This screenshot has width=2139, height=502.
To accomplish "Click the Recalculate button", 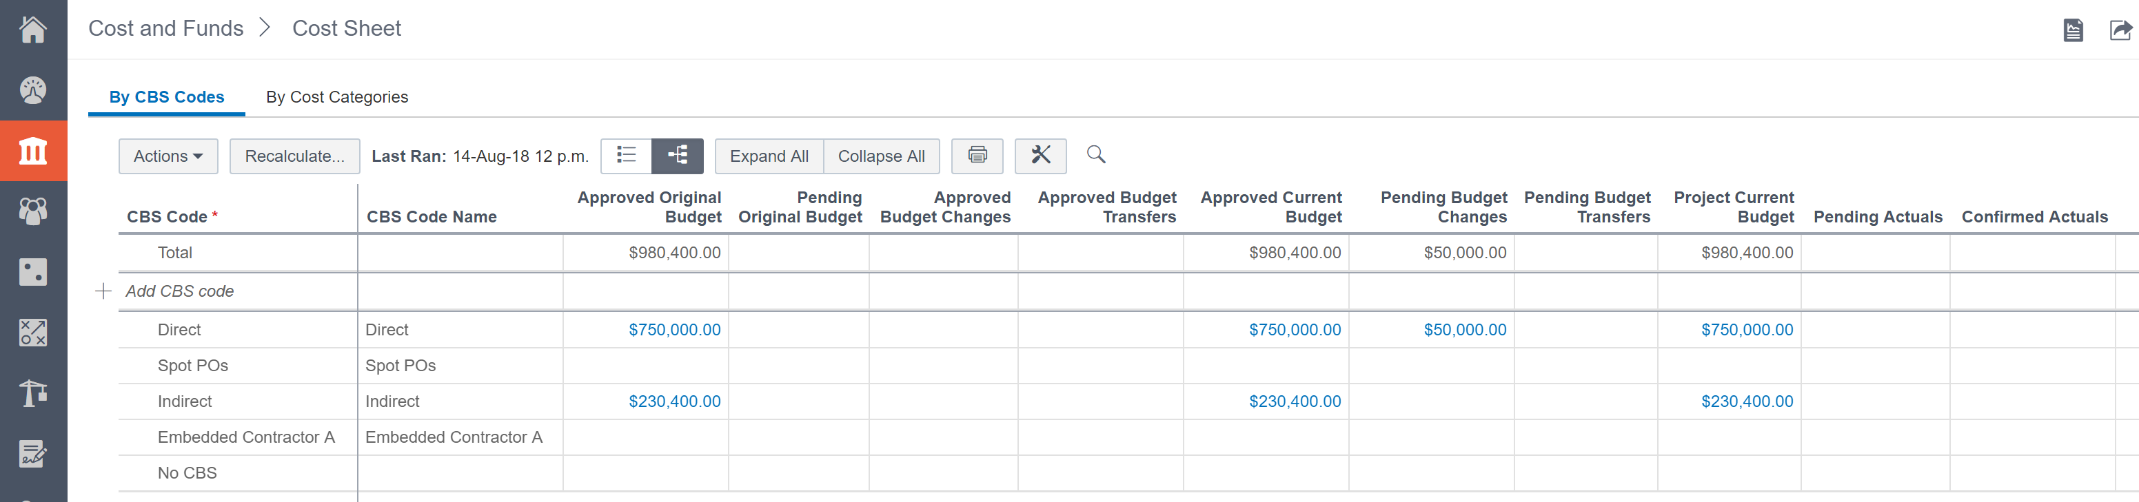I will 295,156.
